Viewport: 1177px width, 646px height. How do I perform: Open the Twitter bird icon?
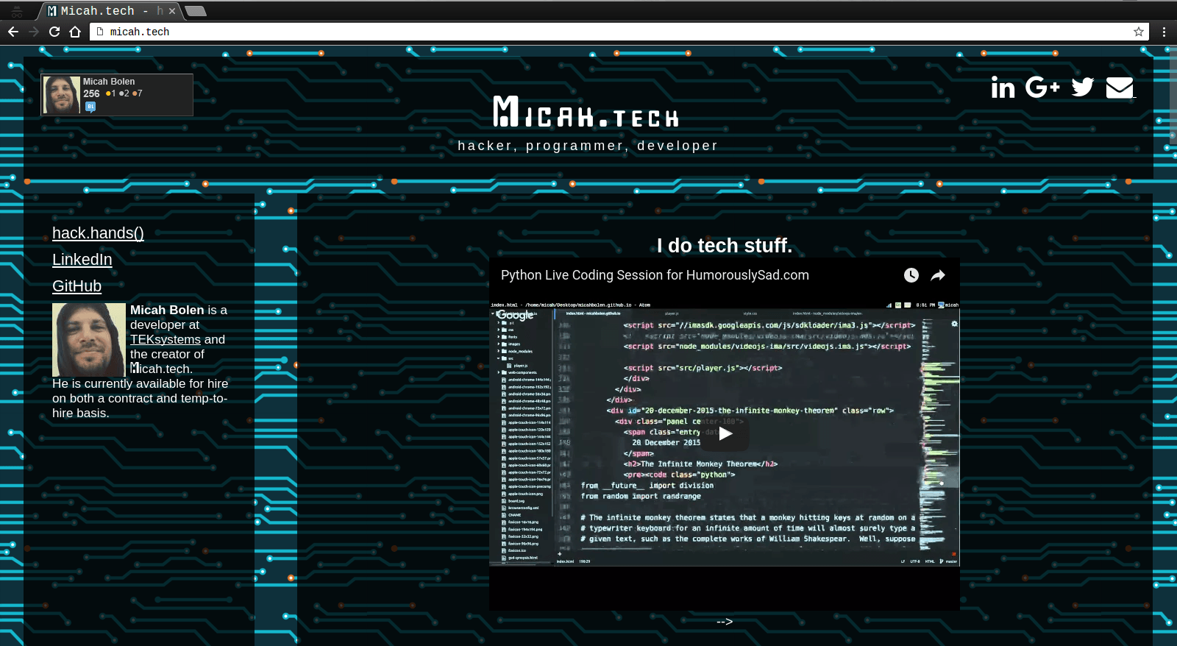coord(1082,88)
